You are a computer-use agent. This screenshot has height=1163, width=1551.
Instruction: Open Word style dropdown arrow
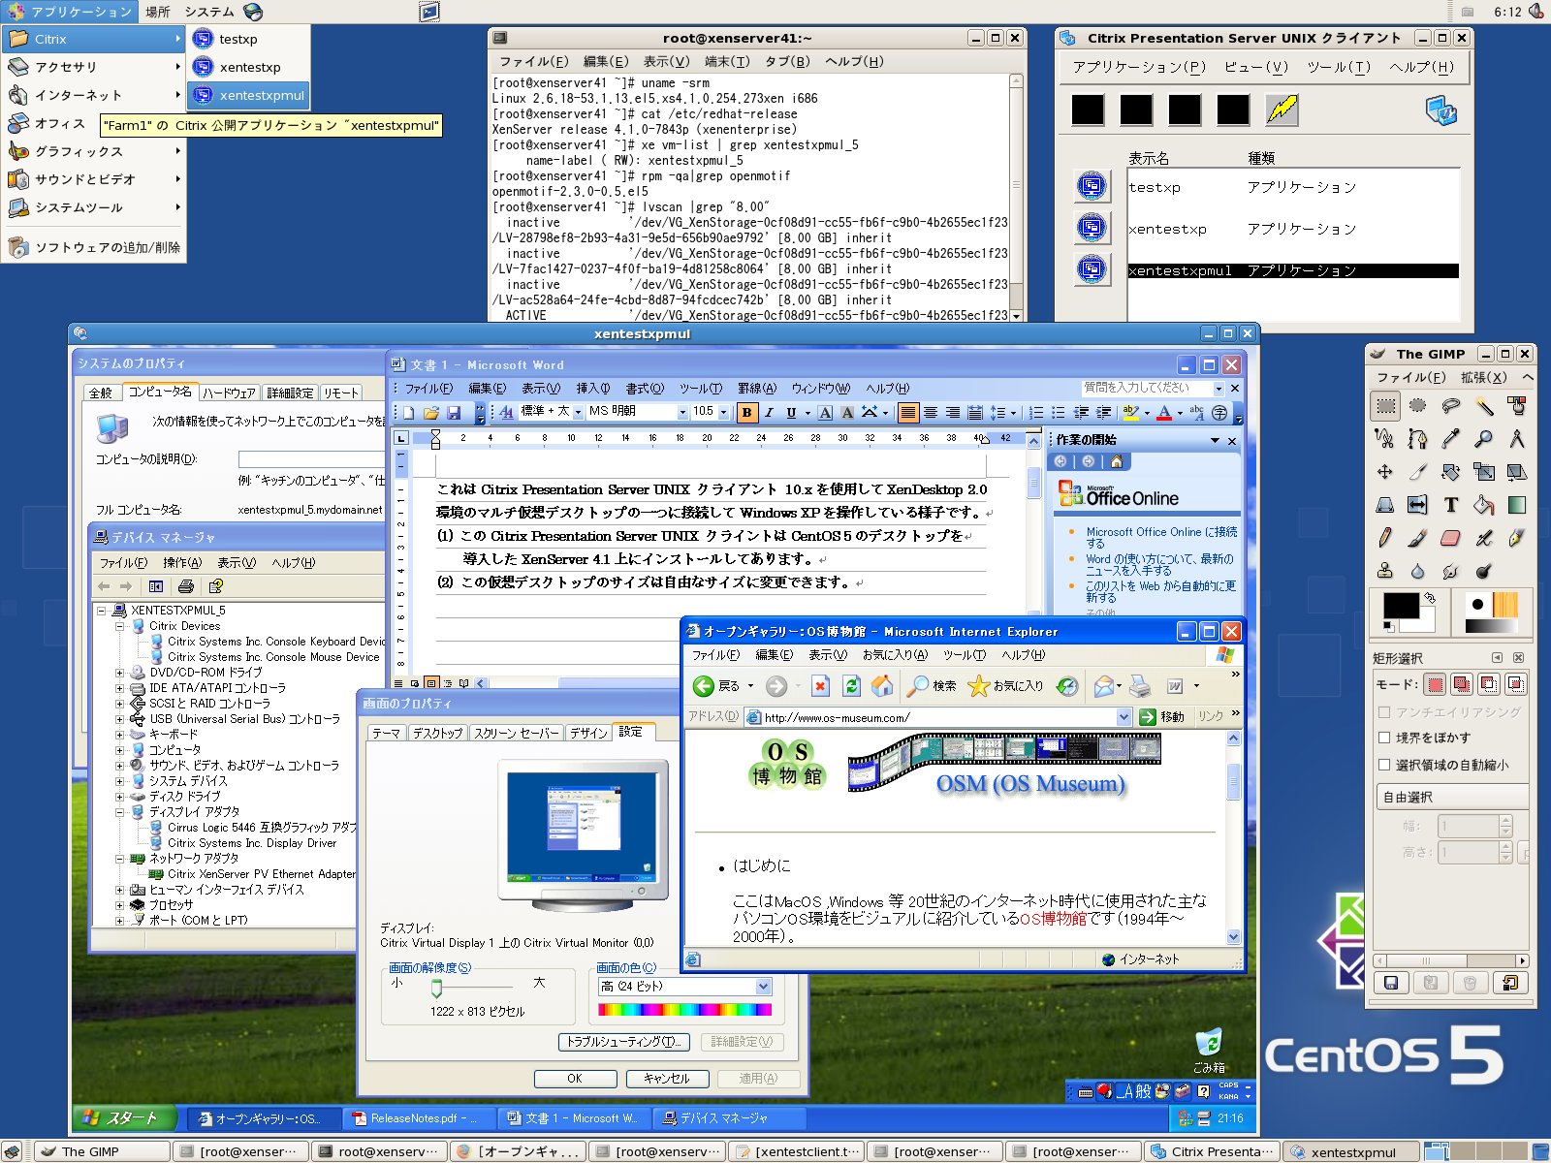point(578,412)
